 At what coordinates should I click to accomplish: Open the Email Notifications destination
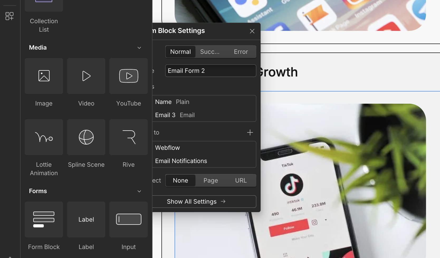click(204, 161)
